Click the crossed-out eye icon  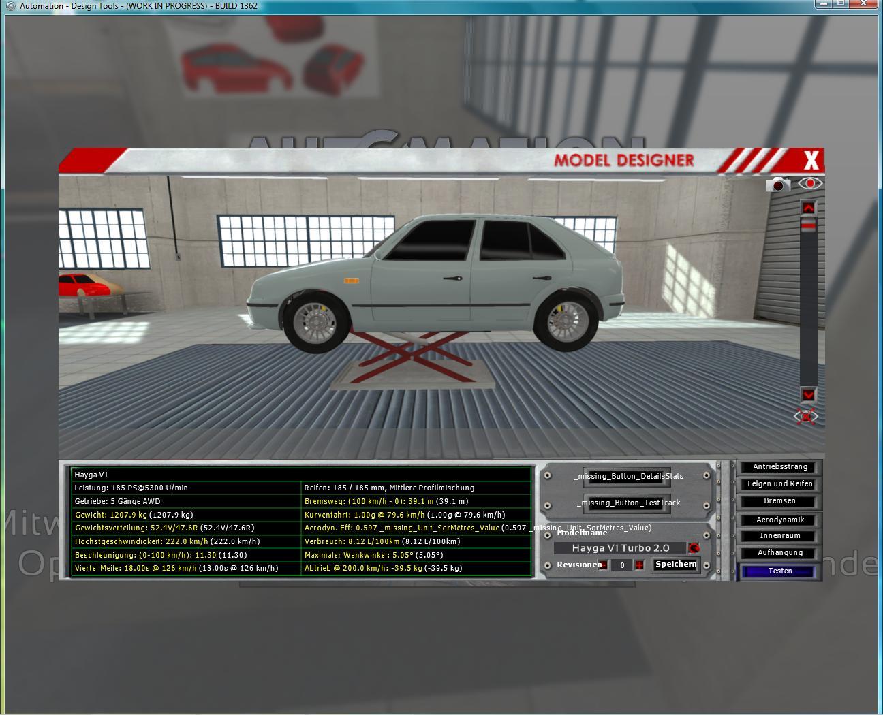tap(807, 416)
